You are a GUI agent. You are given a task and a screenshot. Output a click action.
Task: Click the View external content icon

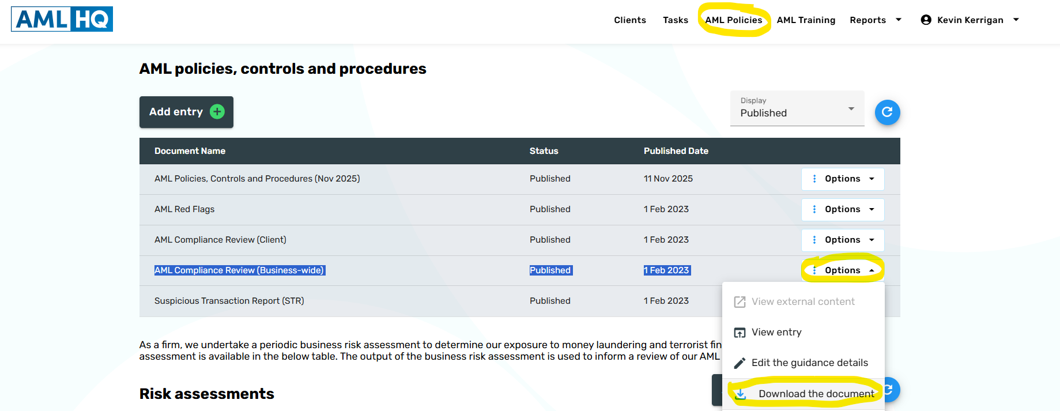(740, 302)
